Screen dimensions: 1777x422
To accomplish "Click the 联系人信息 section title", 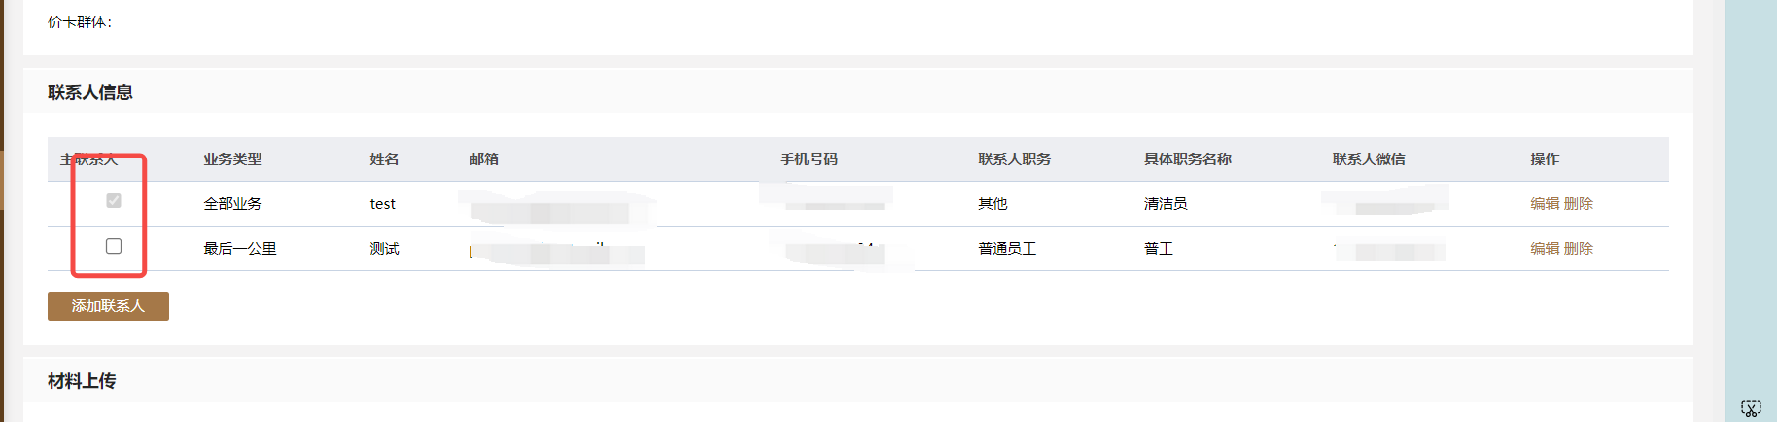I will 90,92.
